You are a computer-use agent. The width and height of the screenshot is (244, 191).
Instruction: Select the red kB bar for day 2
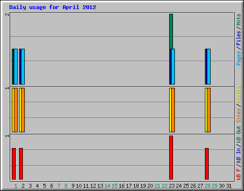21,164
